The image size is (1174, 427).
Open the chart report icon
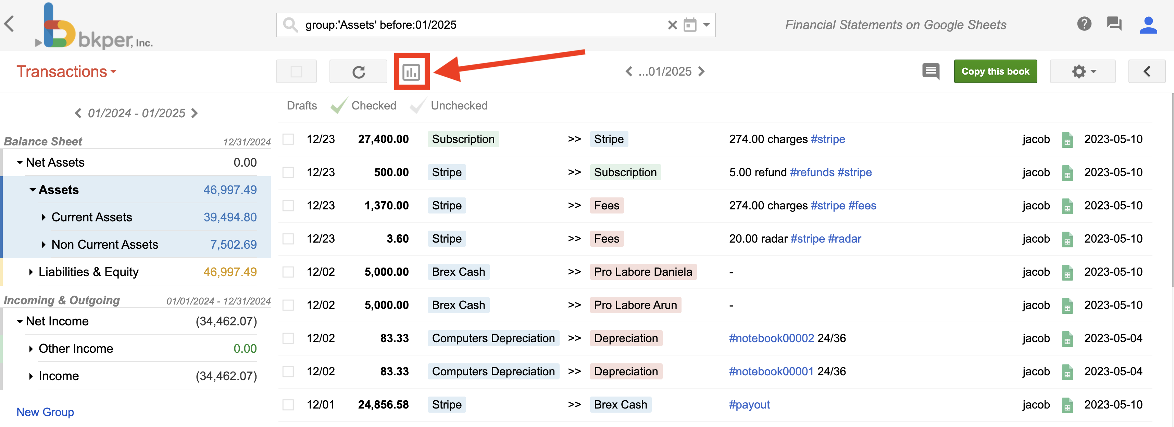[x=411, y=72]
